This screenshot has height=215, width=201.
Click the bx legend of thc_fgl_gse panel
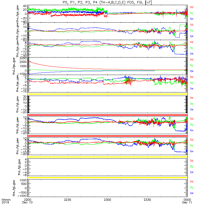tap(192, 151)
